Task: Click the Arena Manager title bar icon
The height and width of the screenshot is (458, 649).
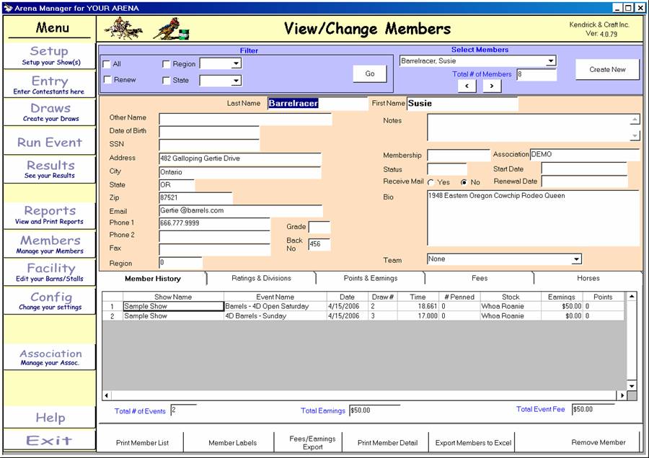Action: coord(8,8)
